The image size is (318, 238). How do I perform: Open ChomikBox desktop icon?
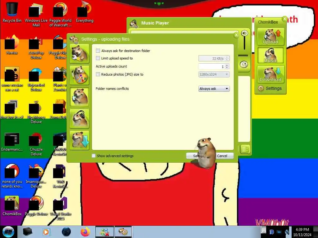coord(12,205)
